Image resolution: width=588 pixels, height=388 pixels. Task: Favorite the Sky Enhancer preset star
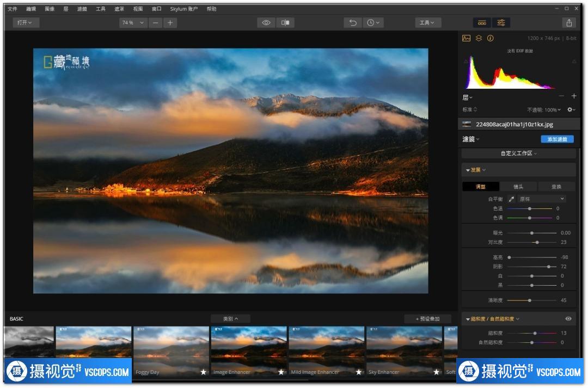tap(436, 372)
